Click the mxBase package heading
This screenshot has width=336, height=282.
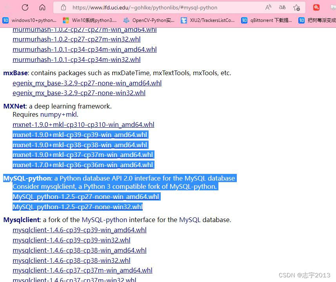(15, 73)
